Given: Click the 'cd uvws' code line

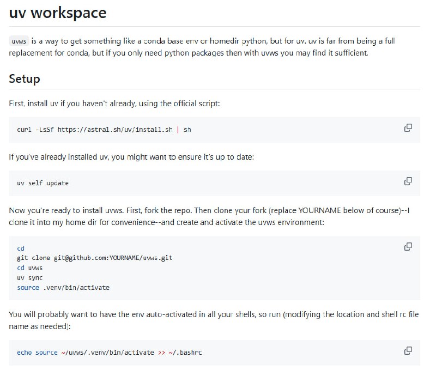Looking at the screenshot, I should tap(30, 268).
